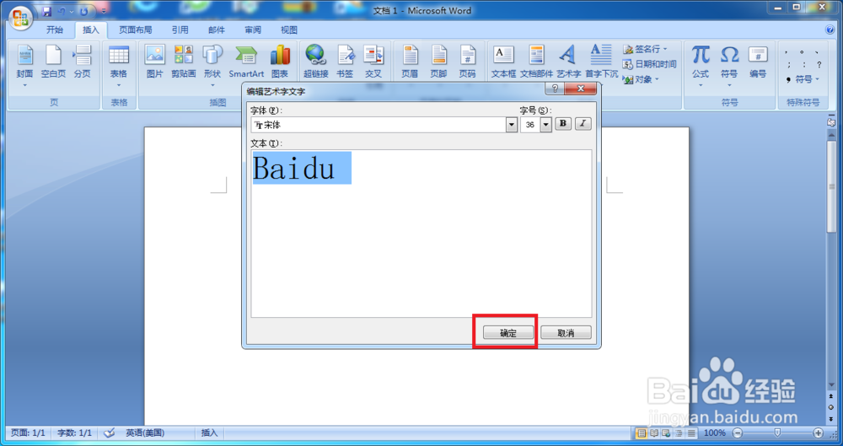Click the 插入 mode status indicator
The image size is (843, 446).
click(210, 433)
